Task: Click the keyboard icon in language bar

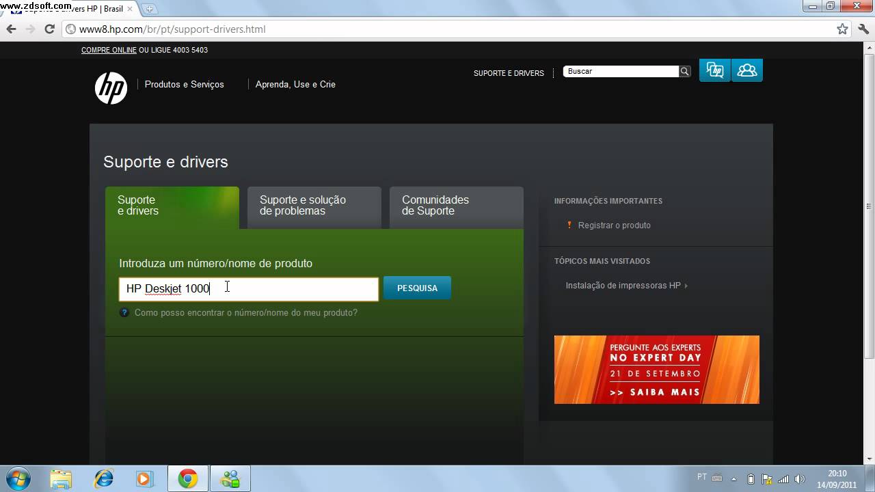Action: click(717, 477)
